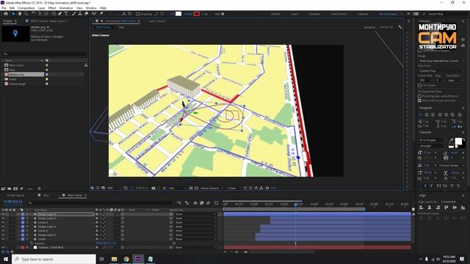Hide layer 1 Shape Layer 4 eye toggle

[x=3, y=214]
